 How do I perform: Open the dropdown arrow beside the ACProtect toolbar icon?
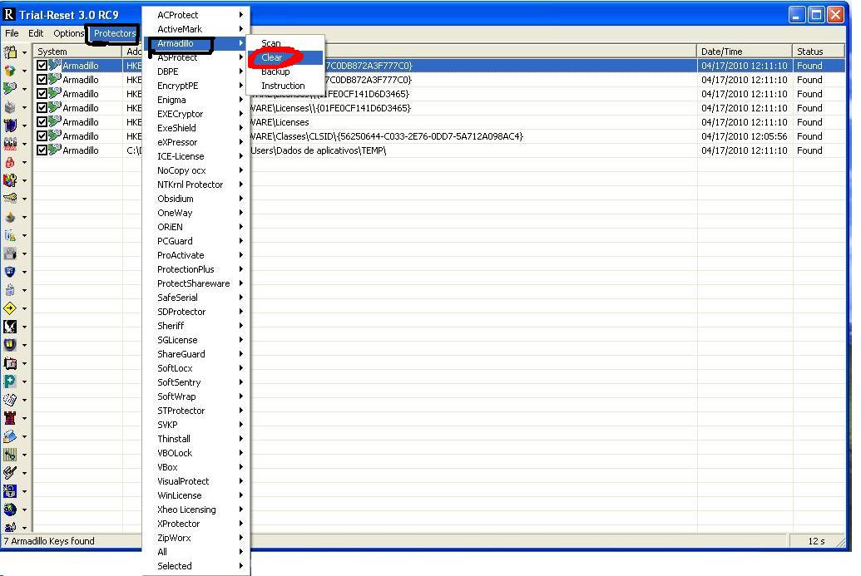23,52
